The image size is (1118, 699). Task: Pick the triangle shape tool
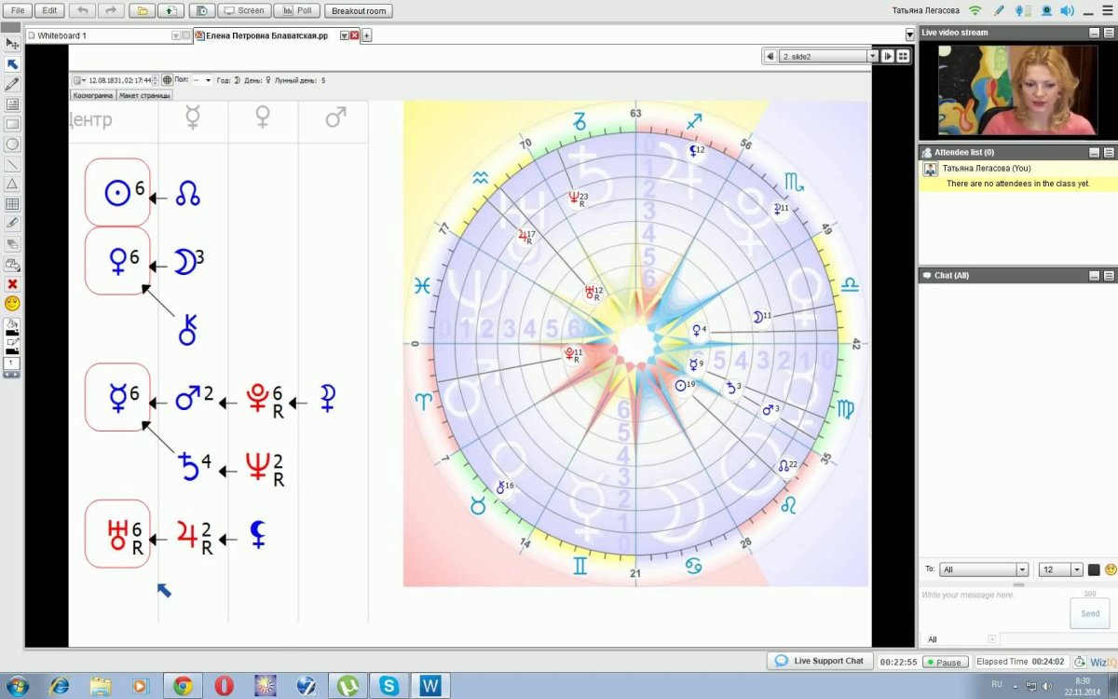coord(12,184)
